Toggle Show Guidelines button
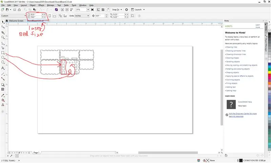The width and height of the screenshot is (271, 163). [x=108, y=10]
